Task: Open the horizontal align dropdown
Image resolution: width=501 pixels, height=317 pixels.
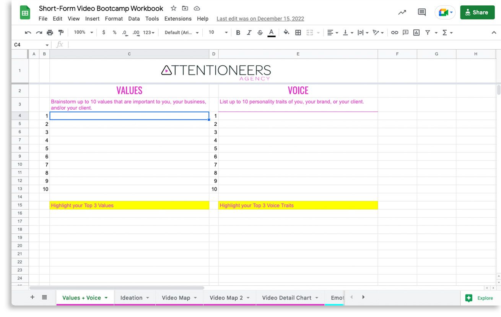Action: [x=333, y=33]
